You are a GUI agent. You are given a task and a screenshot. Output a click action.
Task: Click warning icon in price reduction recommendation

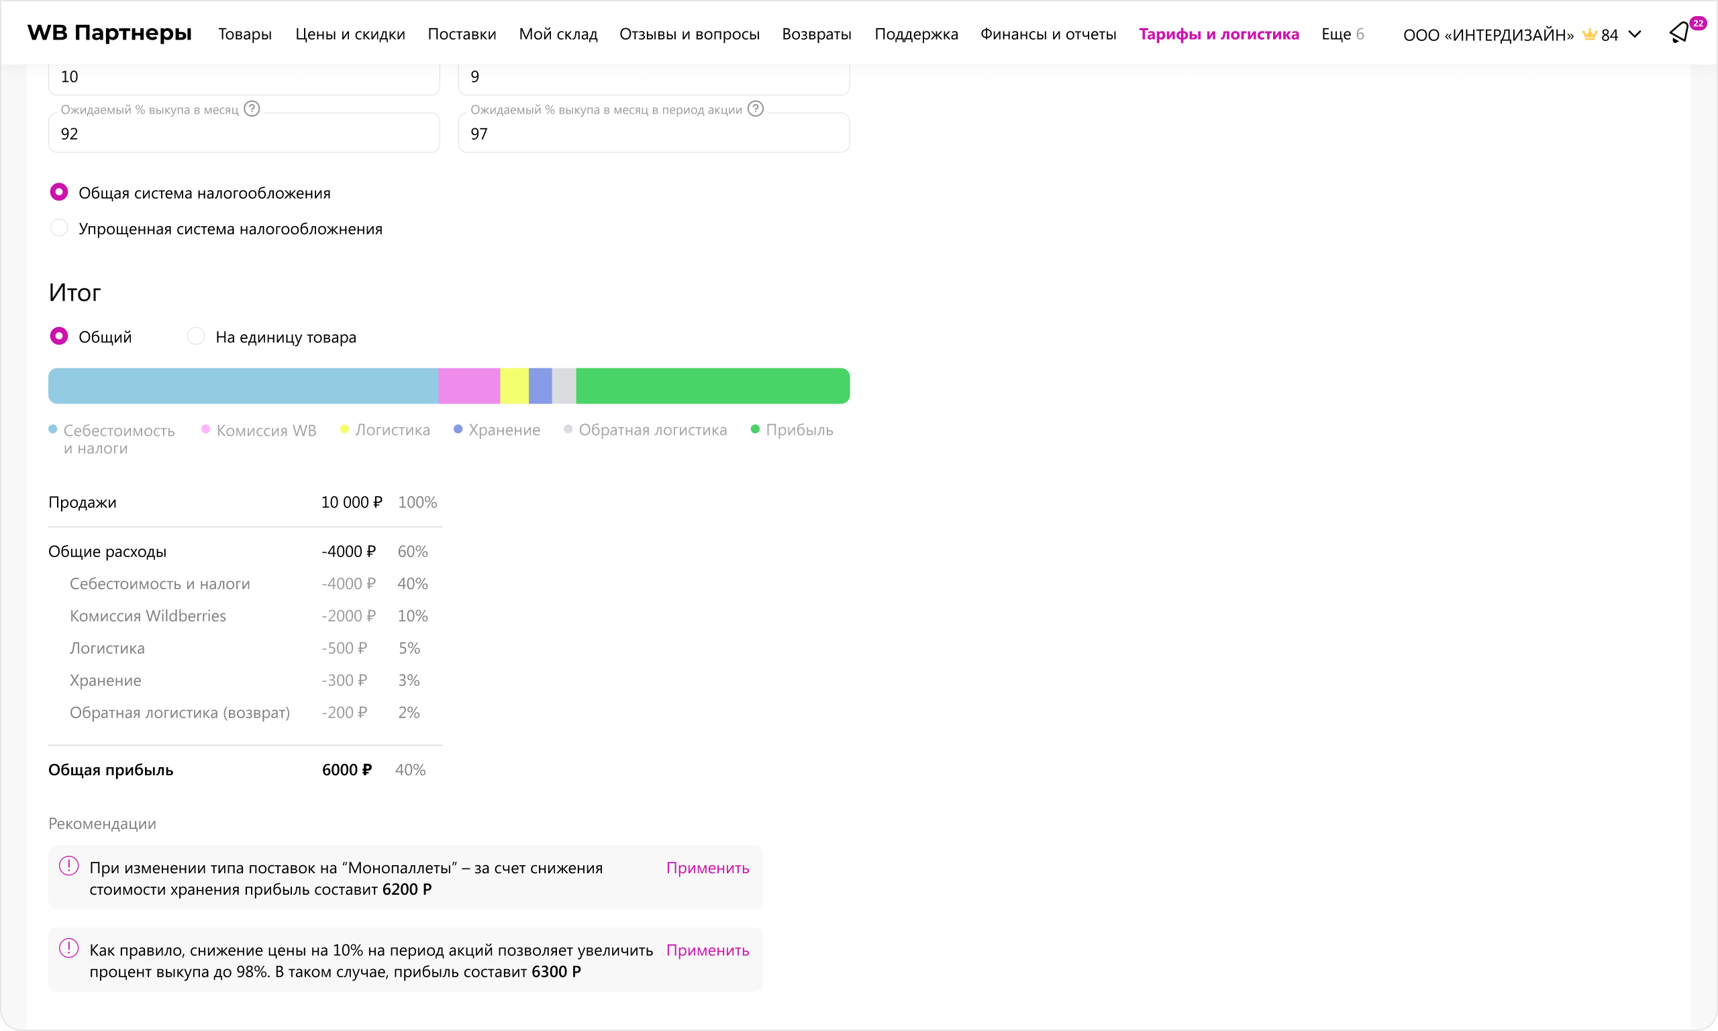pyautogui.click(x=68, y=948)
